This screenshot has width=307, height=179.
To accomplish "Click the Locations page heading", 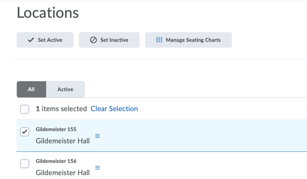I will click(x=48, y=13).
